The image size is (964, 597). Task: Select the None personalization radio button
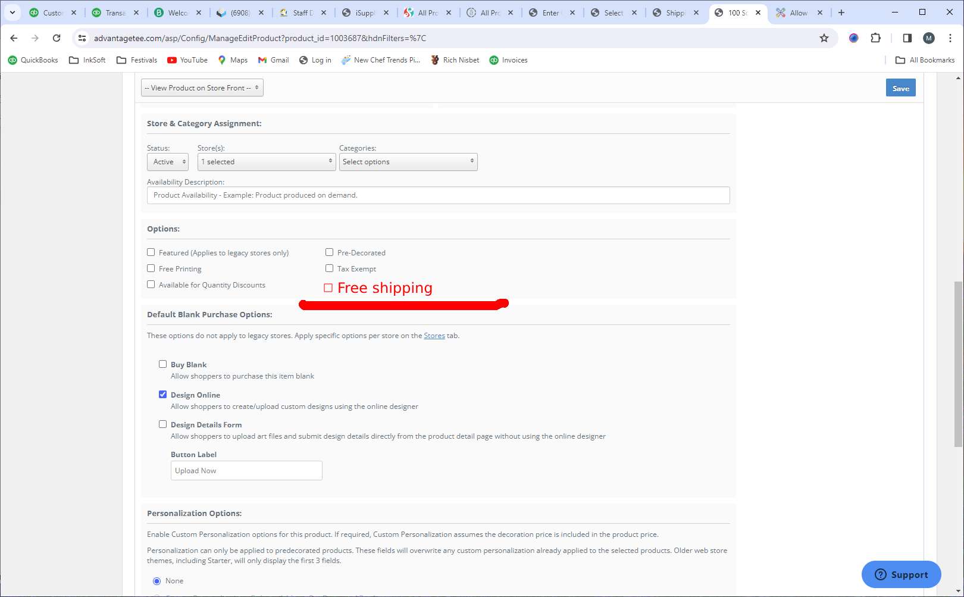(x=157, y=581)
